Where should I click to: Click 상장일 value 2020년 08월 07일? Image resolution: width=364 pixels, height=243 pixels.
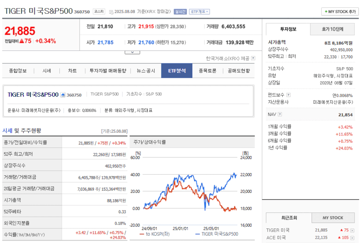[336, 83]
